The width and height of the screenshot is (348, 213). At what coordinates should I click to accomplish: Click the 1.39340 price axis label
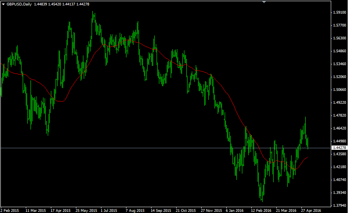click(x=339, y=193)
